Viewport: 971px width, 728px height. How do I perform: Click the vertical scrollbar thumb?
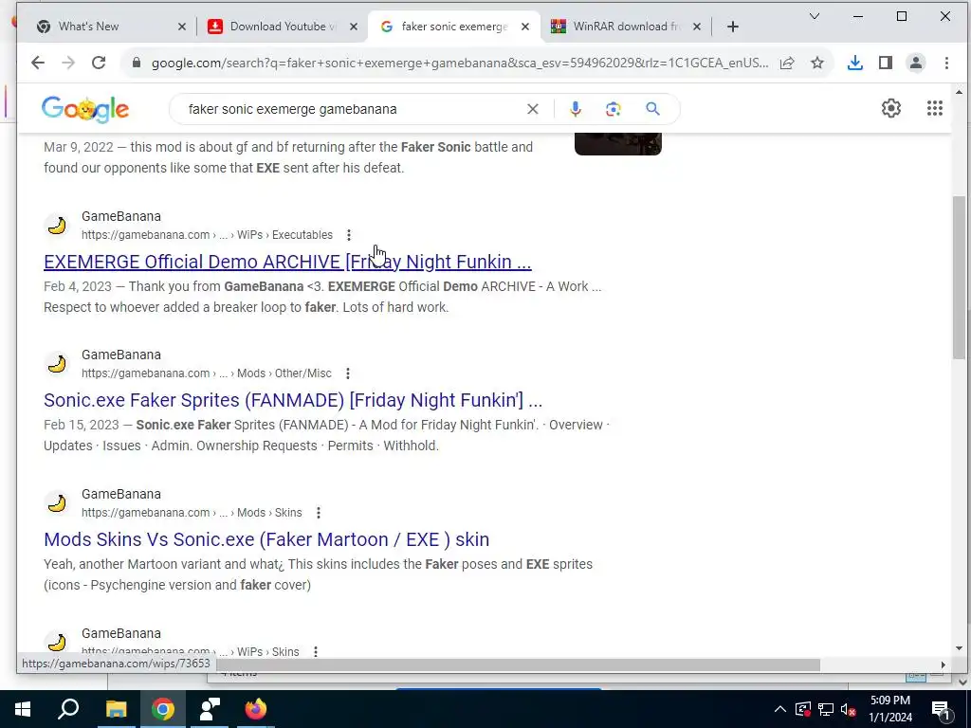(960, 278)
